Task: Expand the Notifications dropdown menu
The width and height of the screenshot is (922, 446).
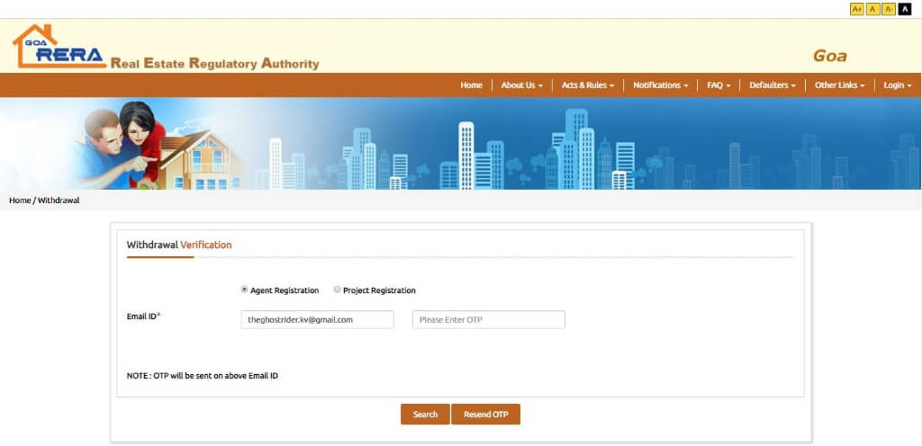Action: point(660,85)
